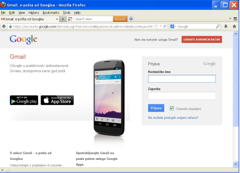Bookmark this page with the star icon

(156, 27)
